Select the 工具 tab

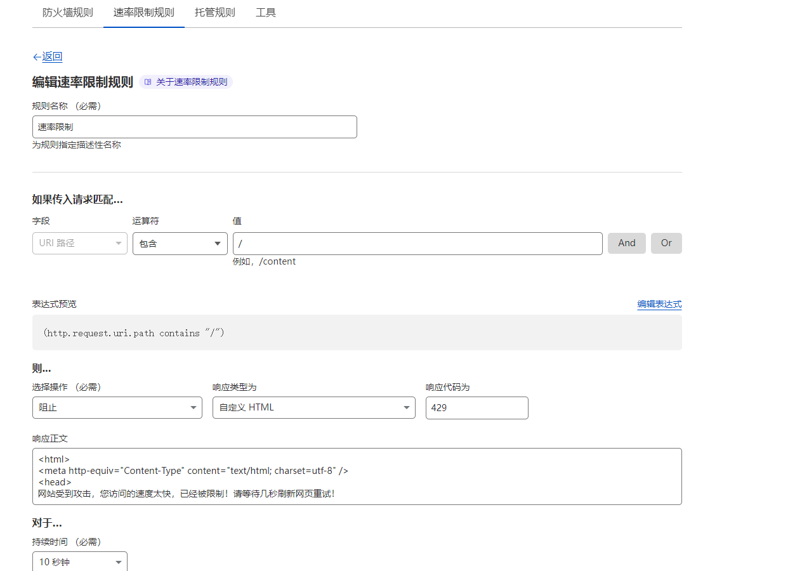(266, 13)
